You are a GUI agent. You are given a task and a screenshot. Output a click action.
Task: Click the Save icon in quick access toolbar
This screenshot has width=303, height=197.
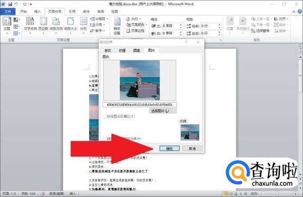[x=10, y=4]
